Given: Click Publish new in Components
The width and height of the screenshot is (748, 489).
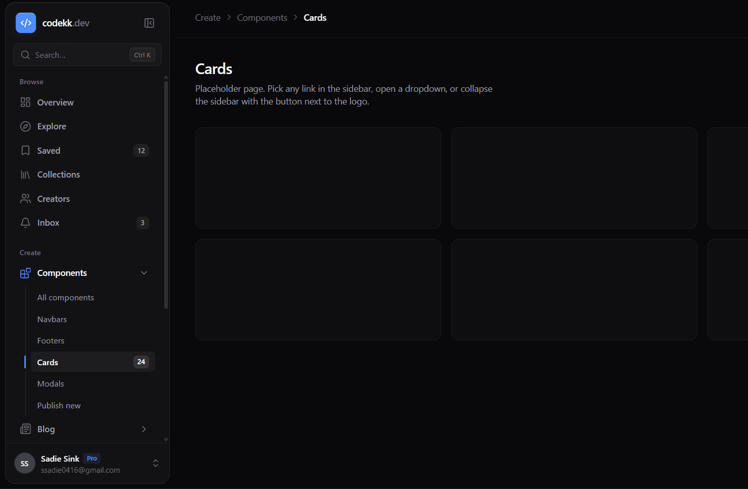Looking at the screenshot, I should (93, 405).
